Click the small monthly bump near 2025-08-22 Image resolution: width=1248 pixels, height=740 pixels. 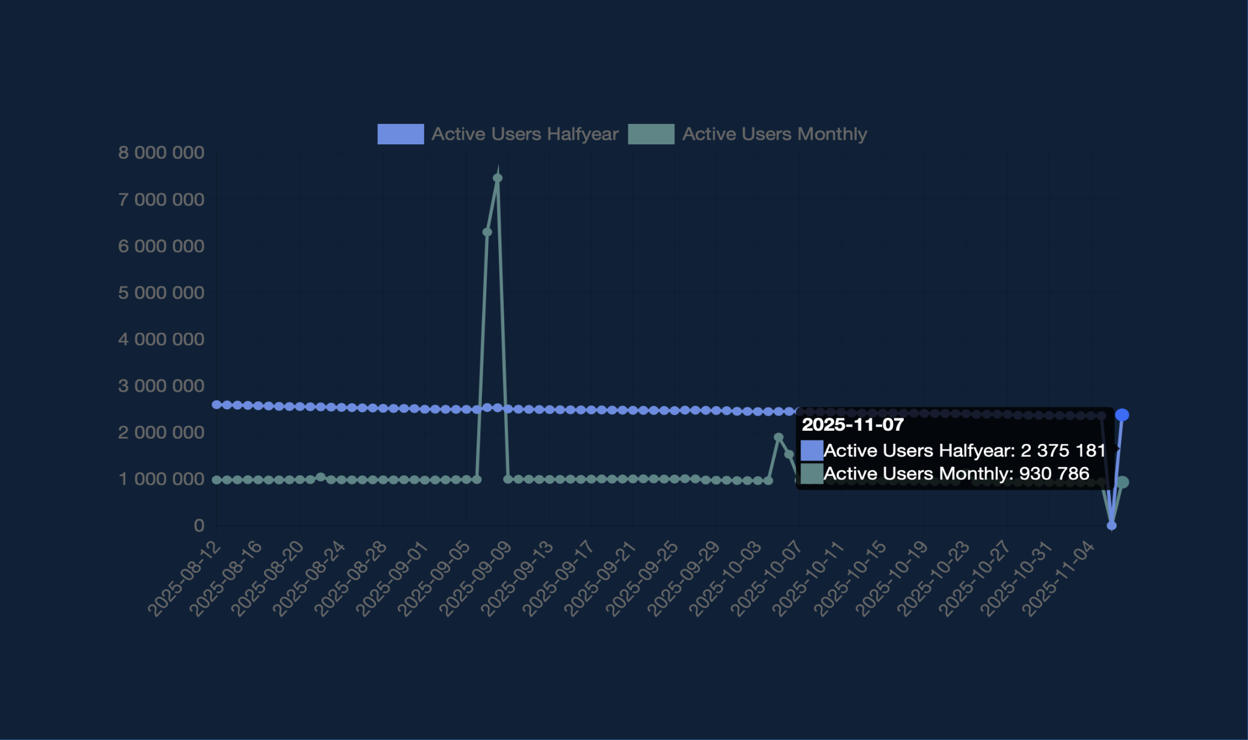coord(321,477)
